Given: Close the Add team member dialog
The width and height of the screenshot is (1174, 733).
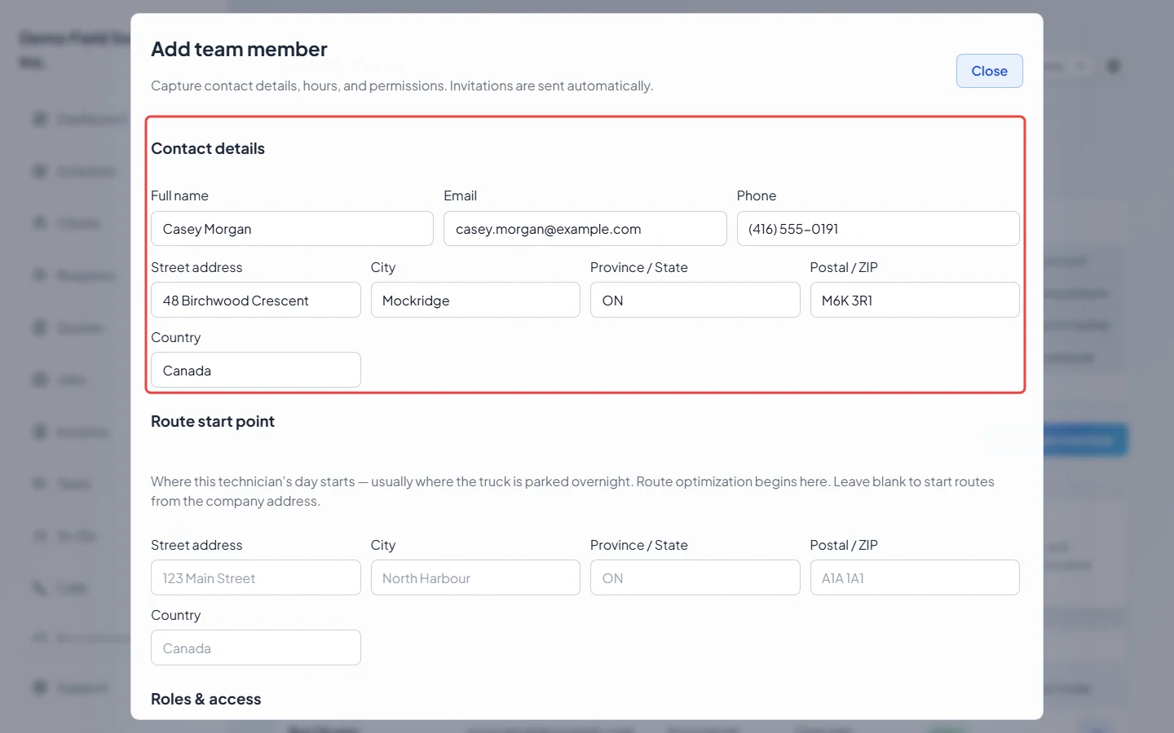Looking at the screenshot, I should [989, 71].
